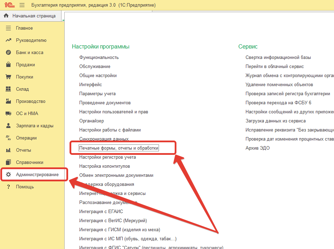This screenshot has width=334, height=249.
Task: Click the home icon of Начальная страница
Action: [x=6, y=16]
